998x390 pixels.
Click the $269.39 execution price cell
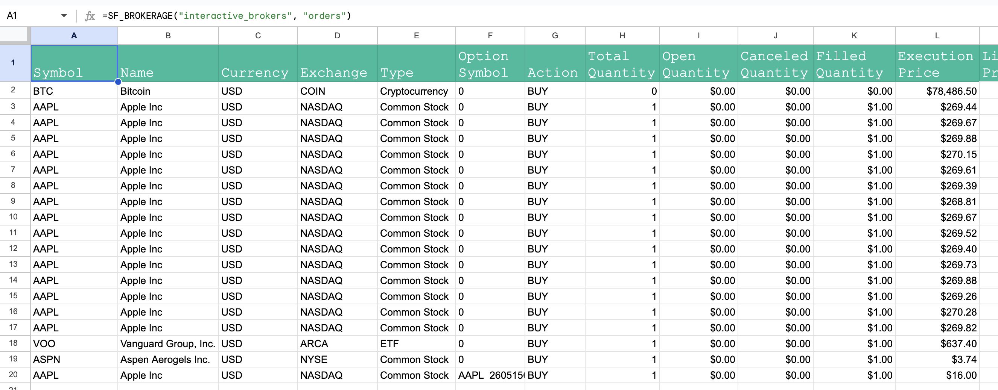pyautogui.click(x=937, y=186)
